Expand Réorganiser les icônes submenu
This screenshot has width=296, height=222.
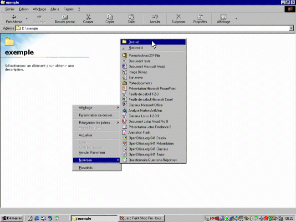coord(97,122)
